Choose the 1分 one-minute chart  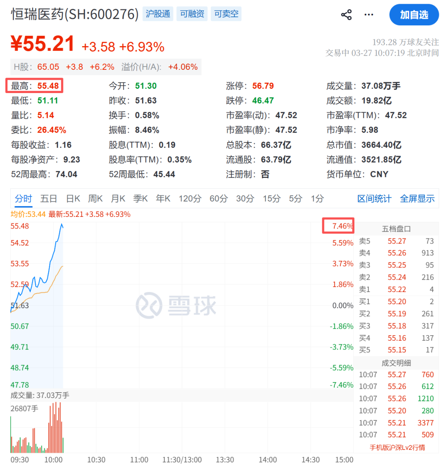(317, 199)
